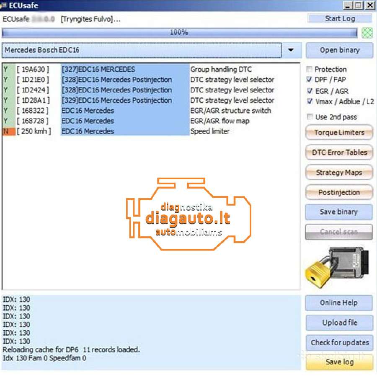The image size is (377, 377).
Task: Select row with address 1D2424
Action: pos(151,90)
